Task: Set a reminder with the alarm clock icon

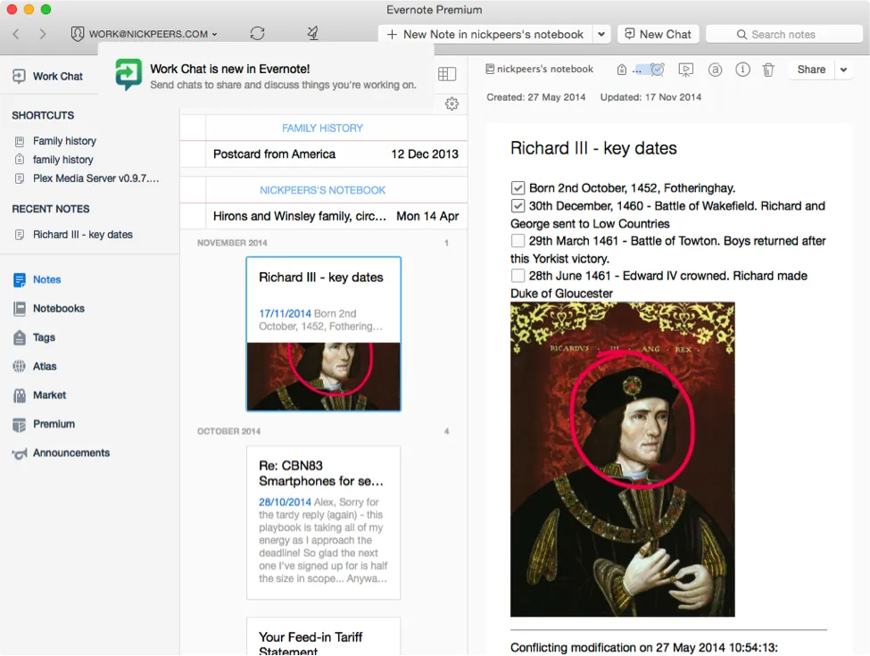Action: pos(658,70)
